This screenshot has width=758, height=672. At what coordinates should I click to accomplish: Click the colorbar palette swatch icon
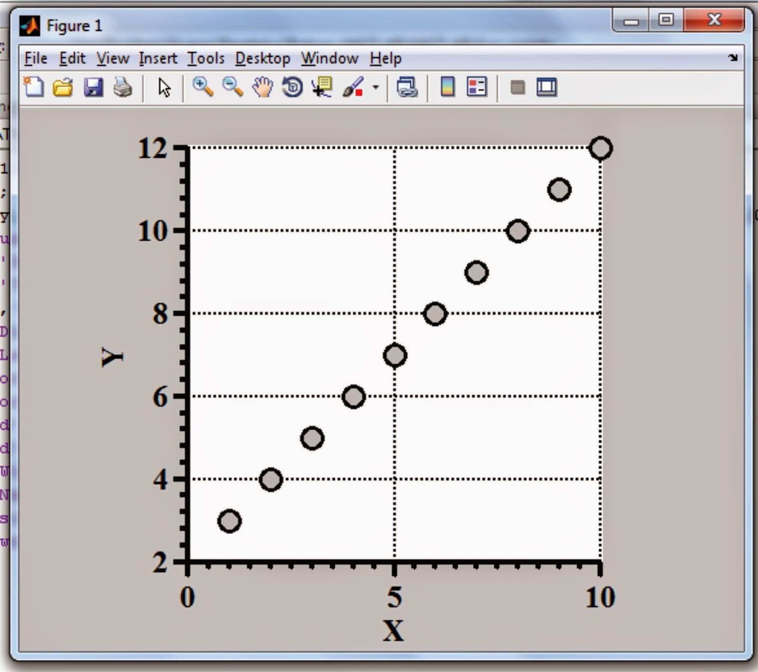[x=447, y=87]
